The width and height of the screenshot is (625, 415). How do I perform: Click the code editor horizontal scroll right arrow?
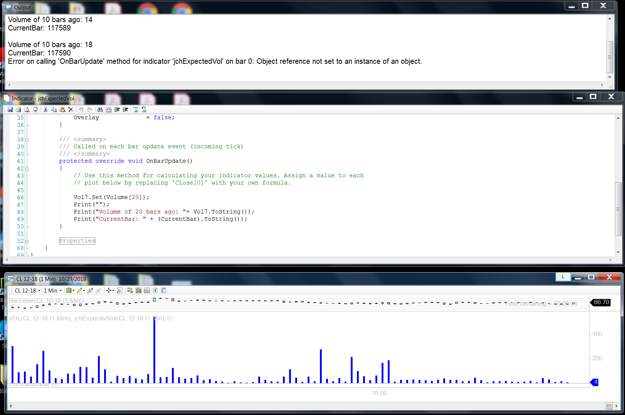(x=610, y=260)
